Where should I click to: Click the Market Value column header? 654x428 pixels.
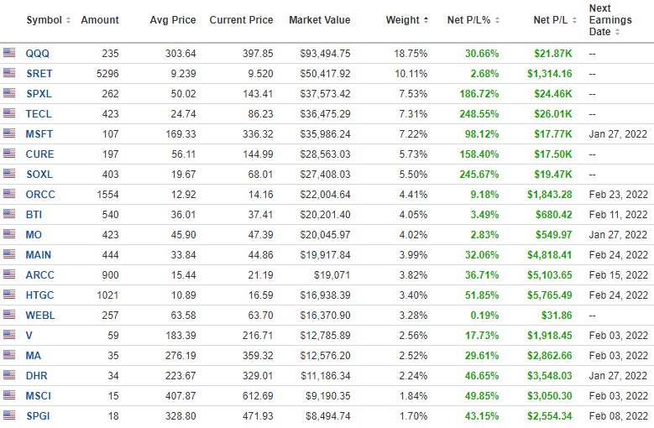(320, 20)
